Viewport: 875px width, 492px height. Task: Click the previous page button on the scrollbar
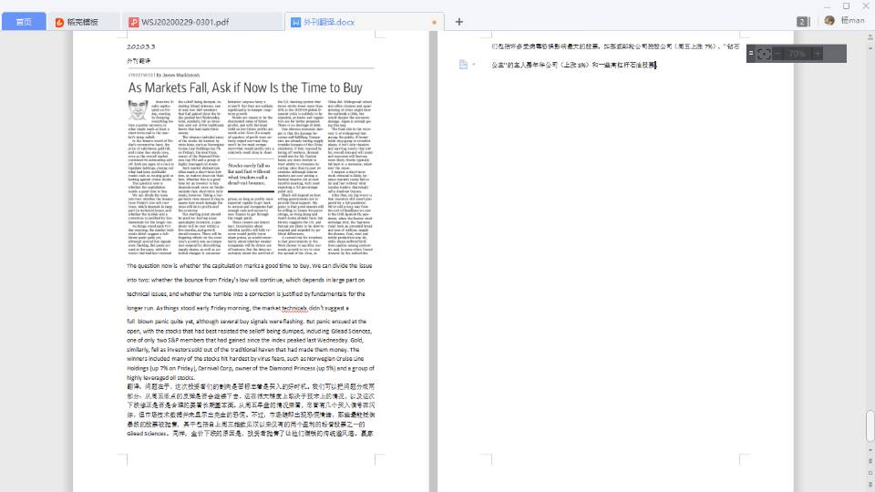pos(870,461)
